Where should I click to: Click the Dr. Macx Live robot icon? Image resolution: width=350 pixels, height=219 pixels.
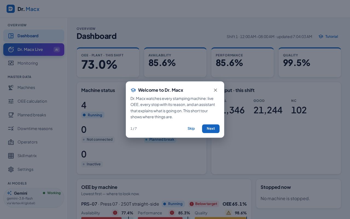[x=11, y=50]
